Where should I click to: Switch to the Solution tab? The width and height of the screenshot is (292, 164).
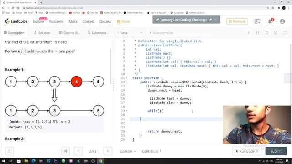pos(42,33)
